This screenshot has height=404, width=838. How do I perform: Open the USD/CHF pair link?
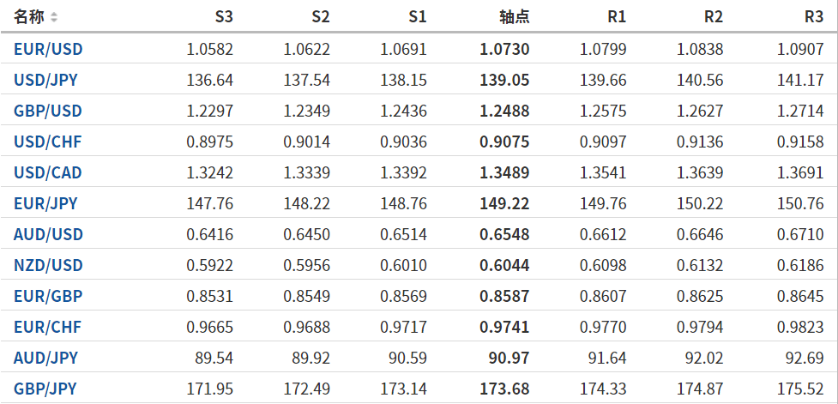click(47, 142)
